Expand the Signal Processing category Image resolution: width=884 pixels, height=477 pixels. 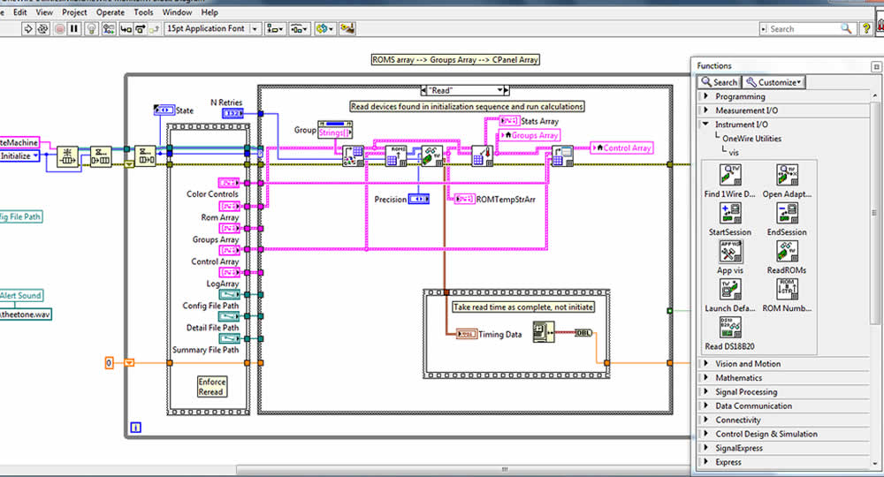[784, 392]
